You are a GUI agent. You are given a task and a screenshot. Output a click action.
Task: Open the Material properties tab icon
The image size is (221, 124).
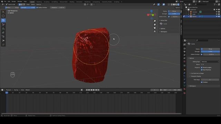(184, 89)
